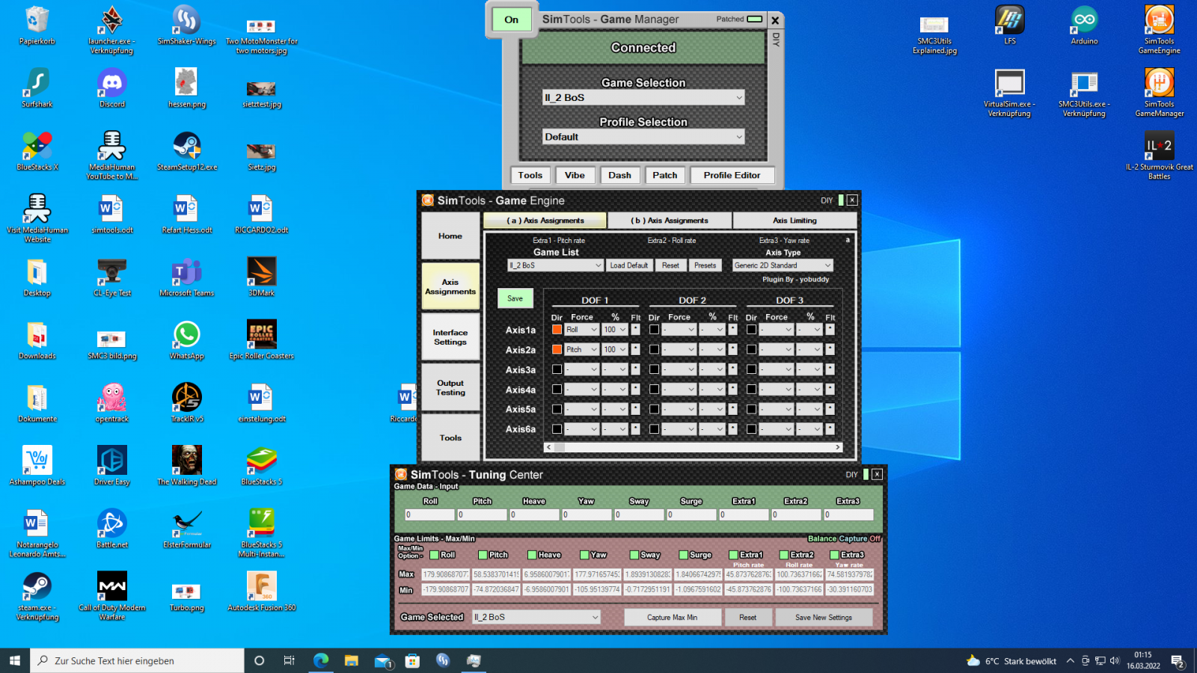Viewport: 1197px width, 673px height.
Task: Open the 3DMark desktop icon
Action: [261, 277]
